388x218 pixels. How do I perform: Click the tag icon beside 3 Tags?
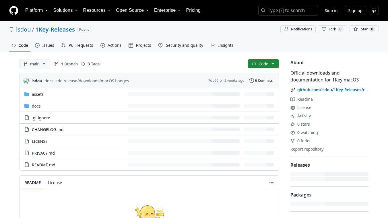pos(83,64)
